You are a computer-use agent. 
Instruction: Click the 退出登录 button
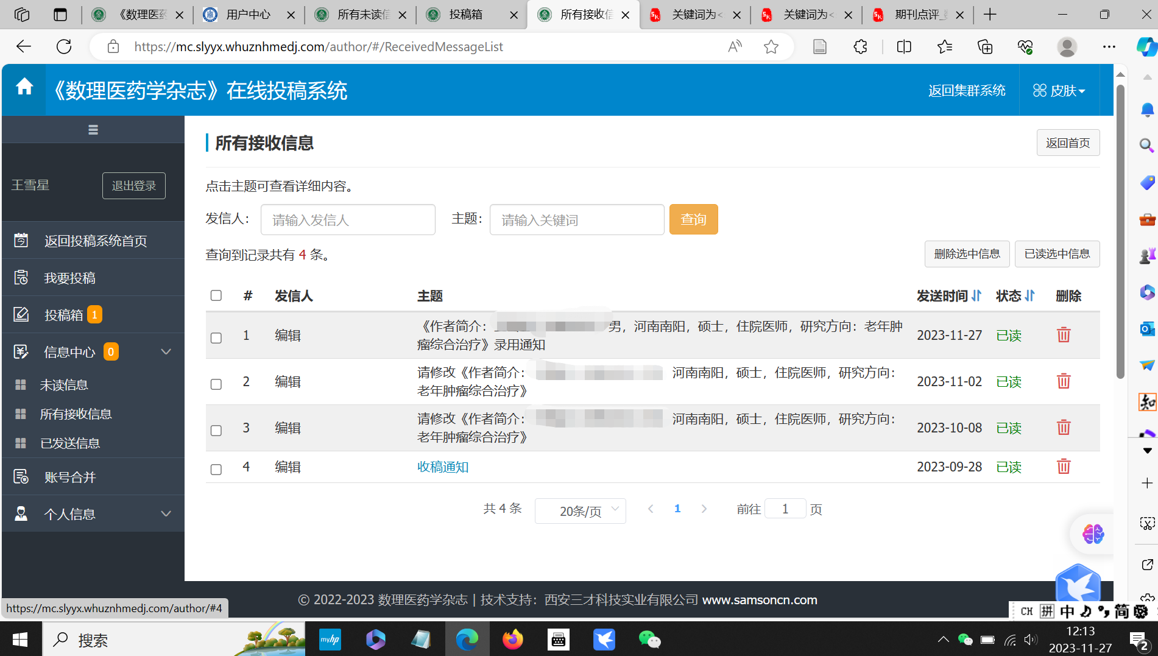[x=134, y=185]
